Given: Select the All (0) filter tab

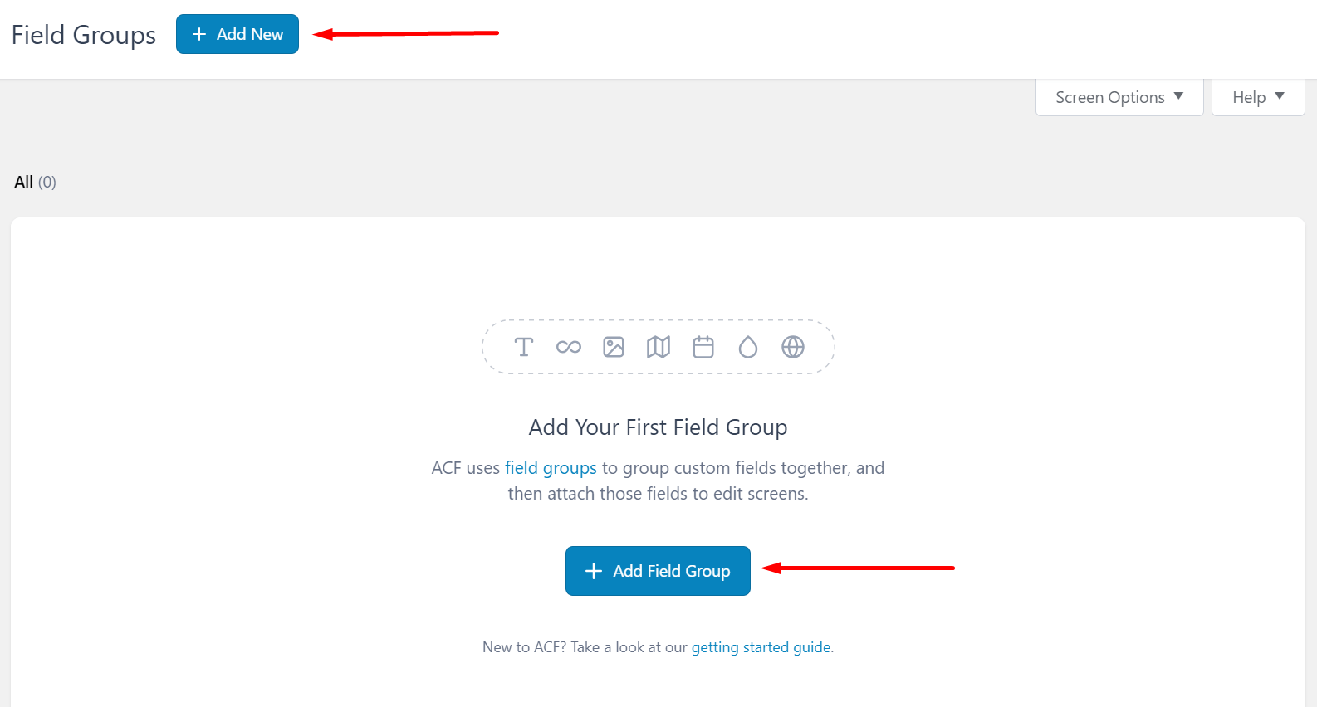Looking at the screenshot, I should (x=35, y=181).
